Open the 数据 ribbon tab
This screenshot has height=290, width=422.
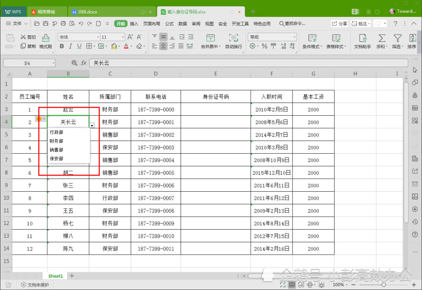coord(182,24)
